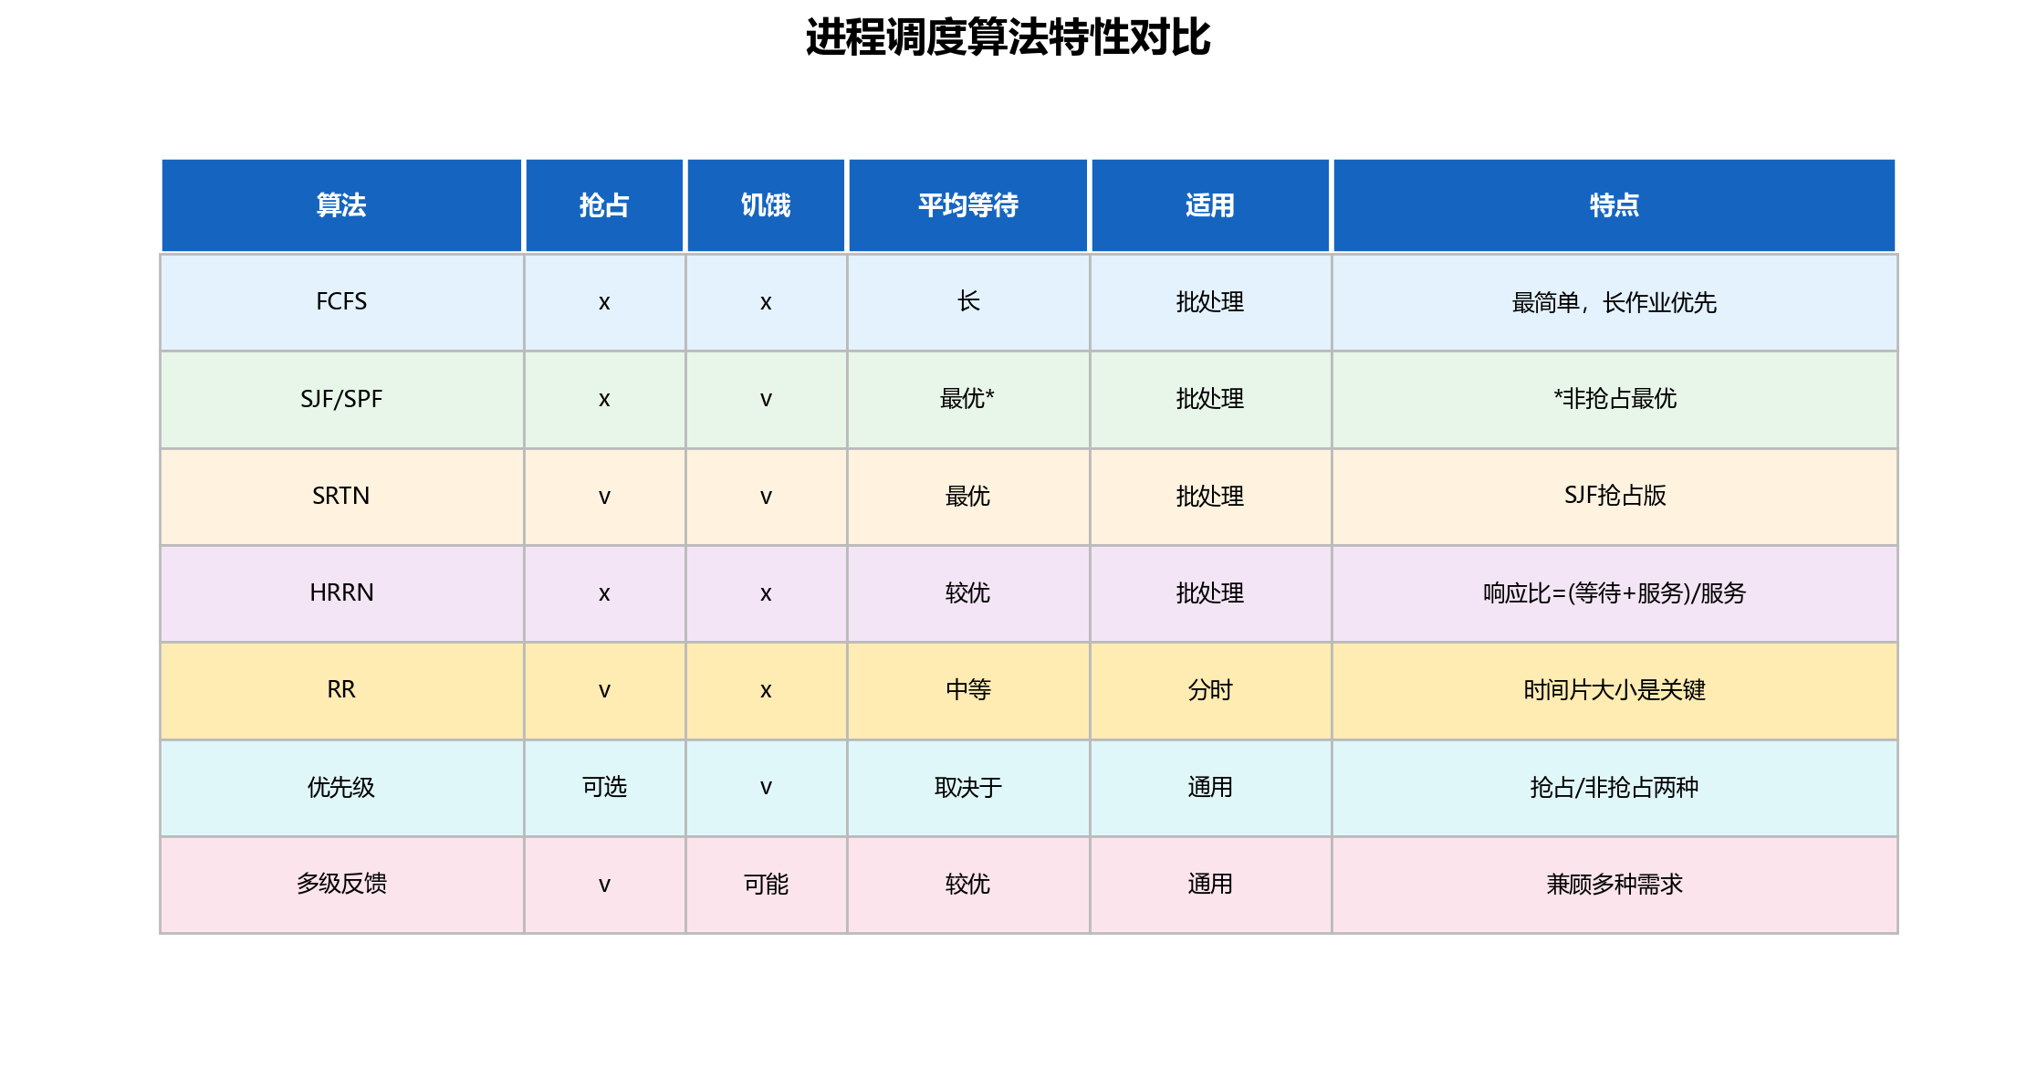Click the 饥饿 value in HRRN row
The width and height of the screenshot is (2017, 1090).
click(766, 593)
